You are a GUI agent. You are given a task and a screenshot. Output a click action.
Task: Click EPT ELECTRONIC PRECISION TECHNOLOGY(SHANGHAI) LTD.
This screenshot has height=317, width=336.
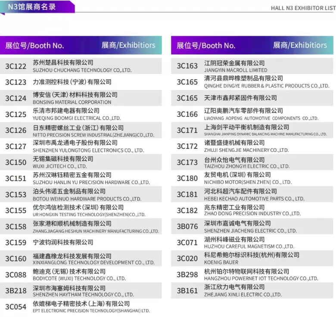[x=91, y=311]
